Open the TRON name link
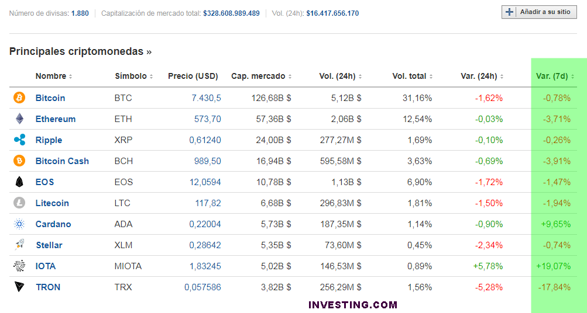Image resolution: width=587 pixels, height=313 pixels. [48, 287]
